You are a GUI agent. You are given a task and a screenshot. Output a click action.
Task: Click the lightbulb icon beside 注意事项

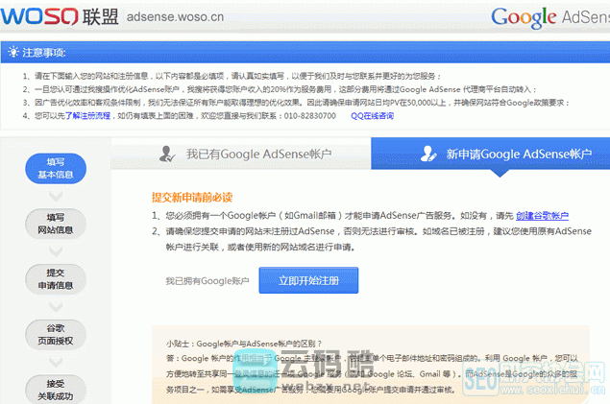click(x=13, y=52)
